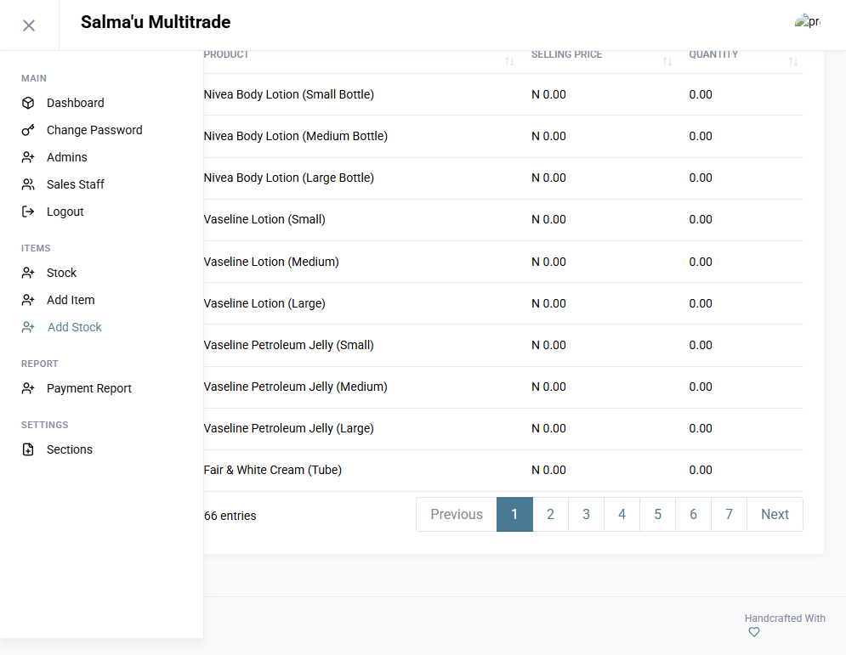Select Nivea Body Lotion (Large Bottle) row

tap(503, 178)
